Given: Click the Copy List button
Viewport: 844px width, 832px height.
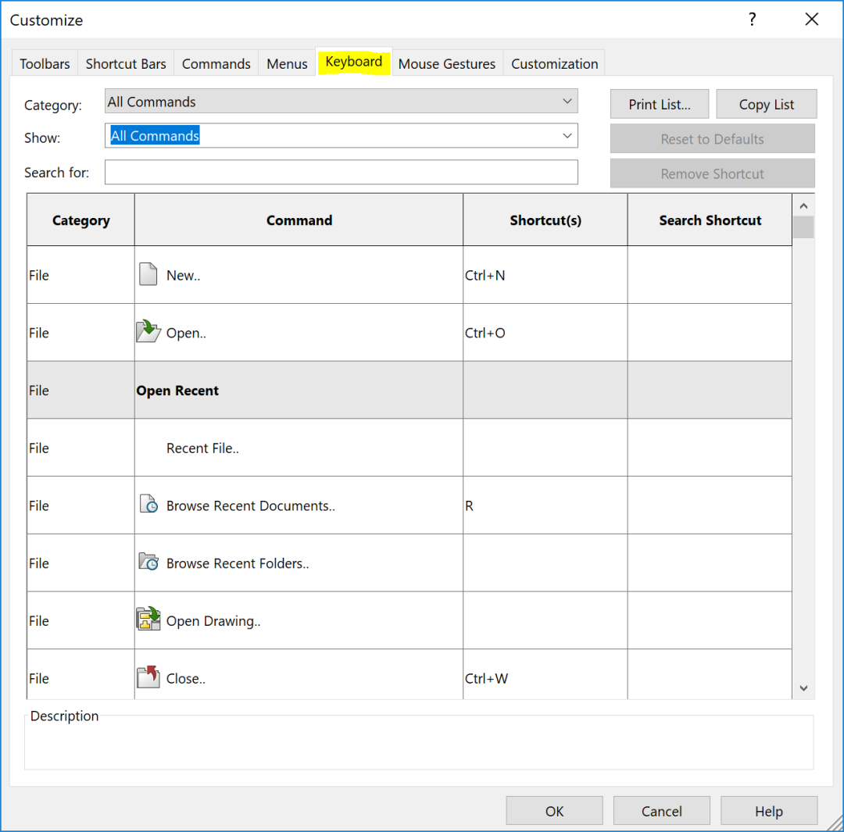Looking at the screenshot, I should pyautogui.click(x=767, y=104).
